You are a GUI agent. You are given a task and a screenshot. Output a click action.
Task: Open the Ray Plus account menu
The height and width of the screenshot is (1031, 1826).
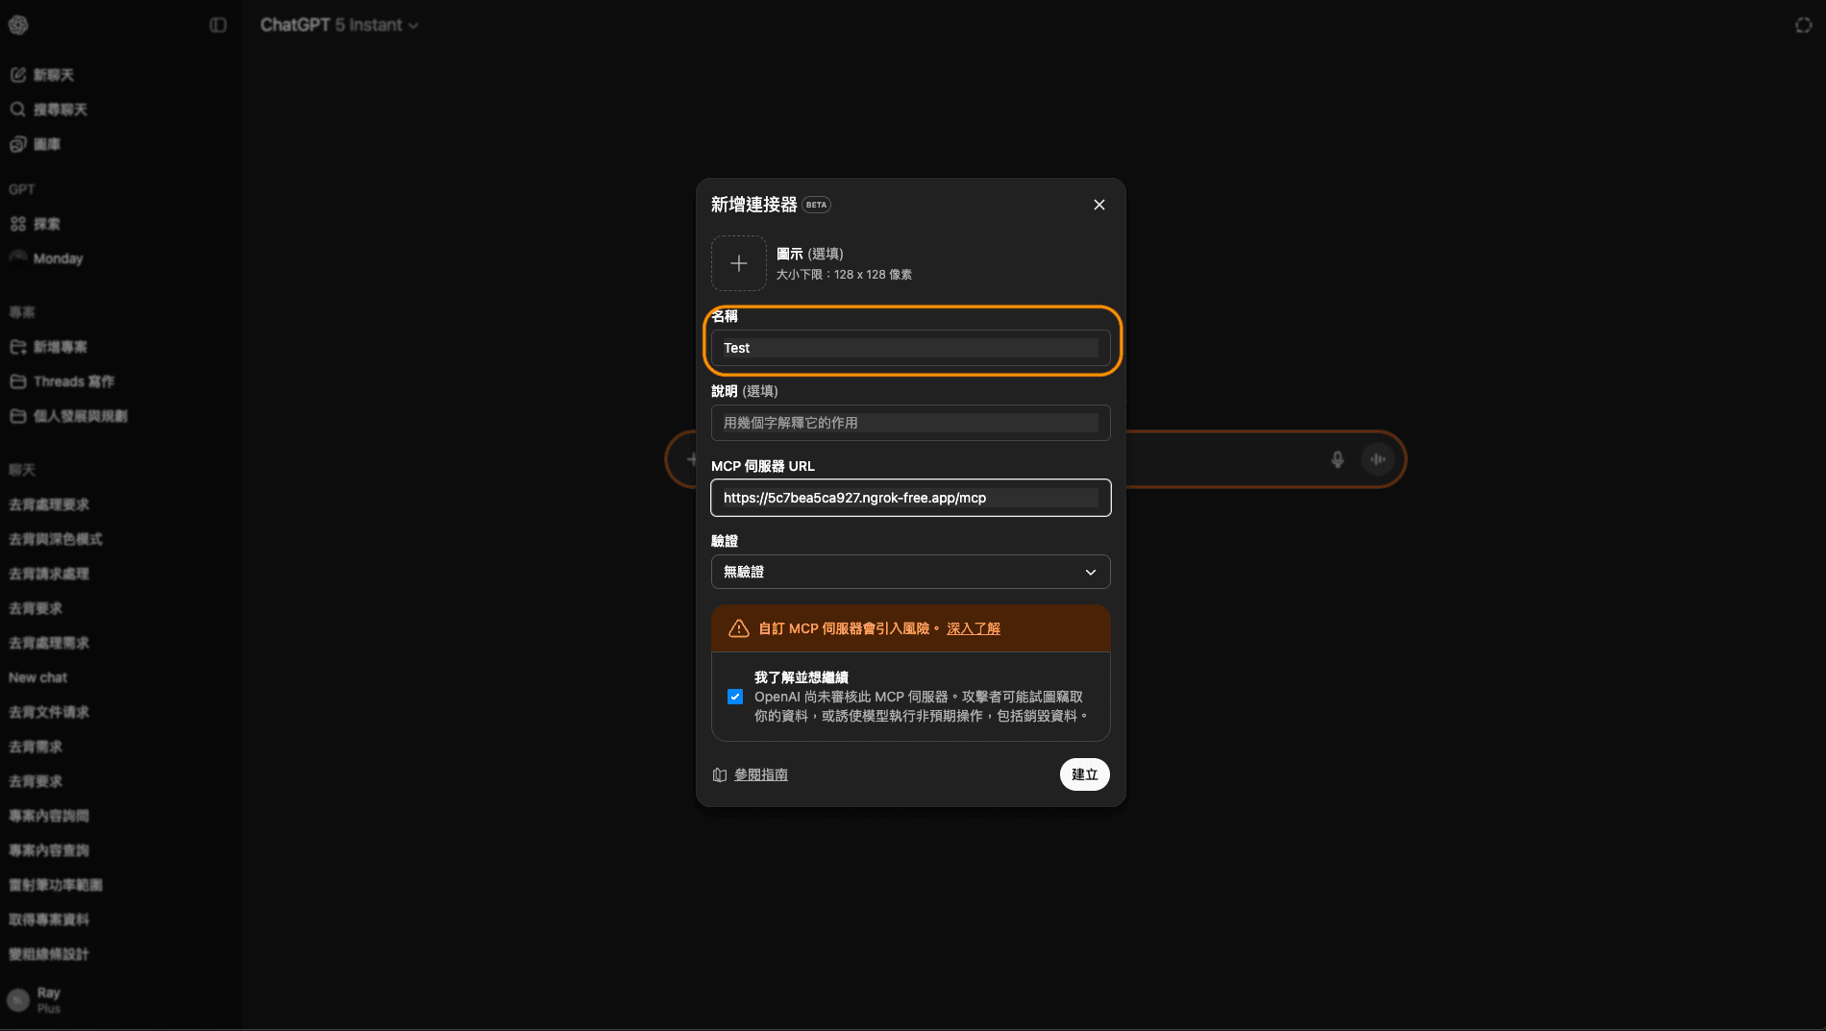coord(47,997)
